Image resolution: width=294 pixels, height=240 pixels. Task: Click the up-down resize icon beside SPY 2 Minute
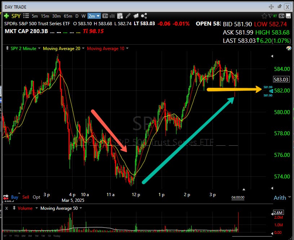tap(7, 48)
